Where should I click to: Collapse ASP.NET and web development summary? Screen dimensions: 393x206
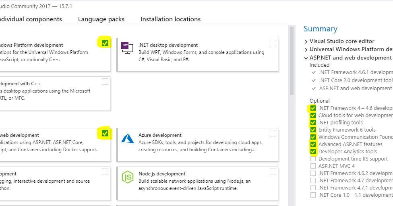tap(306, 58)
